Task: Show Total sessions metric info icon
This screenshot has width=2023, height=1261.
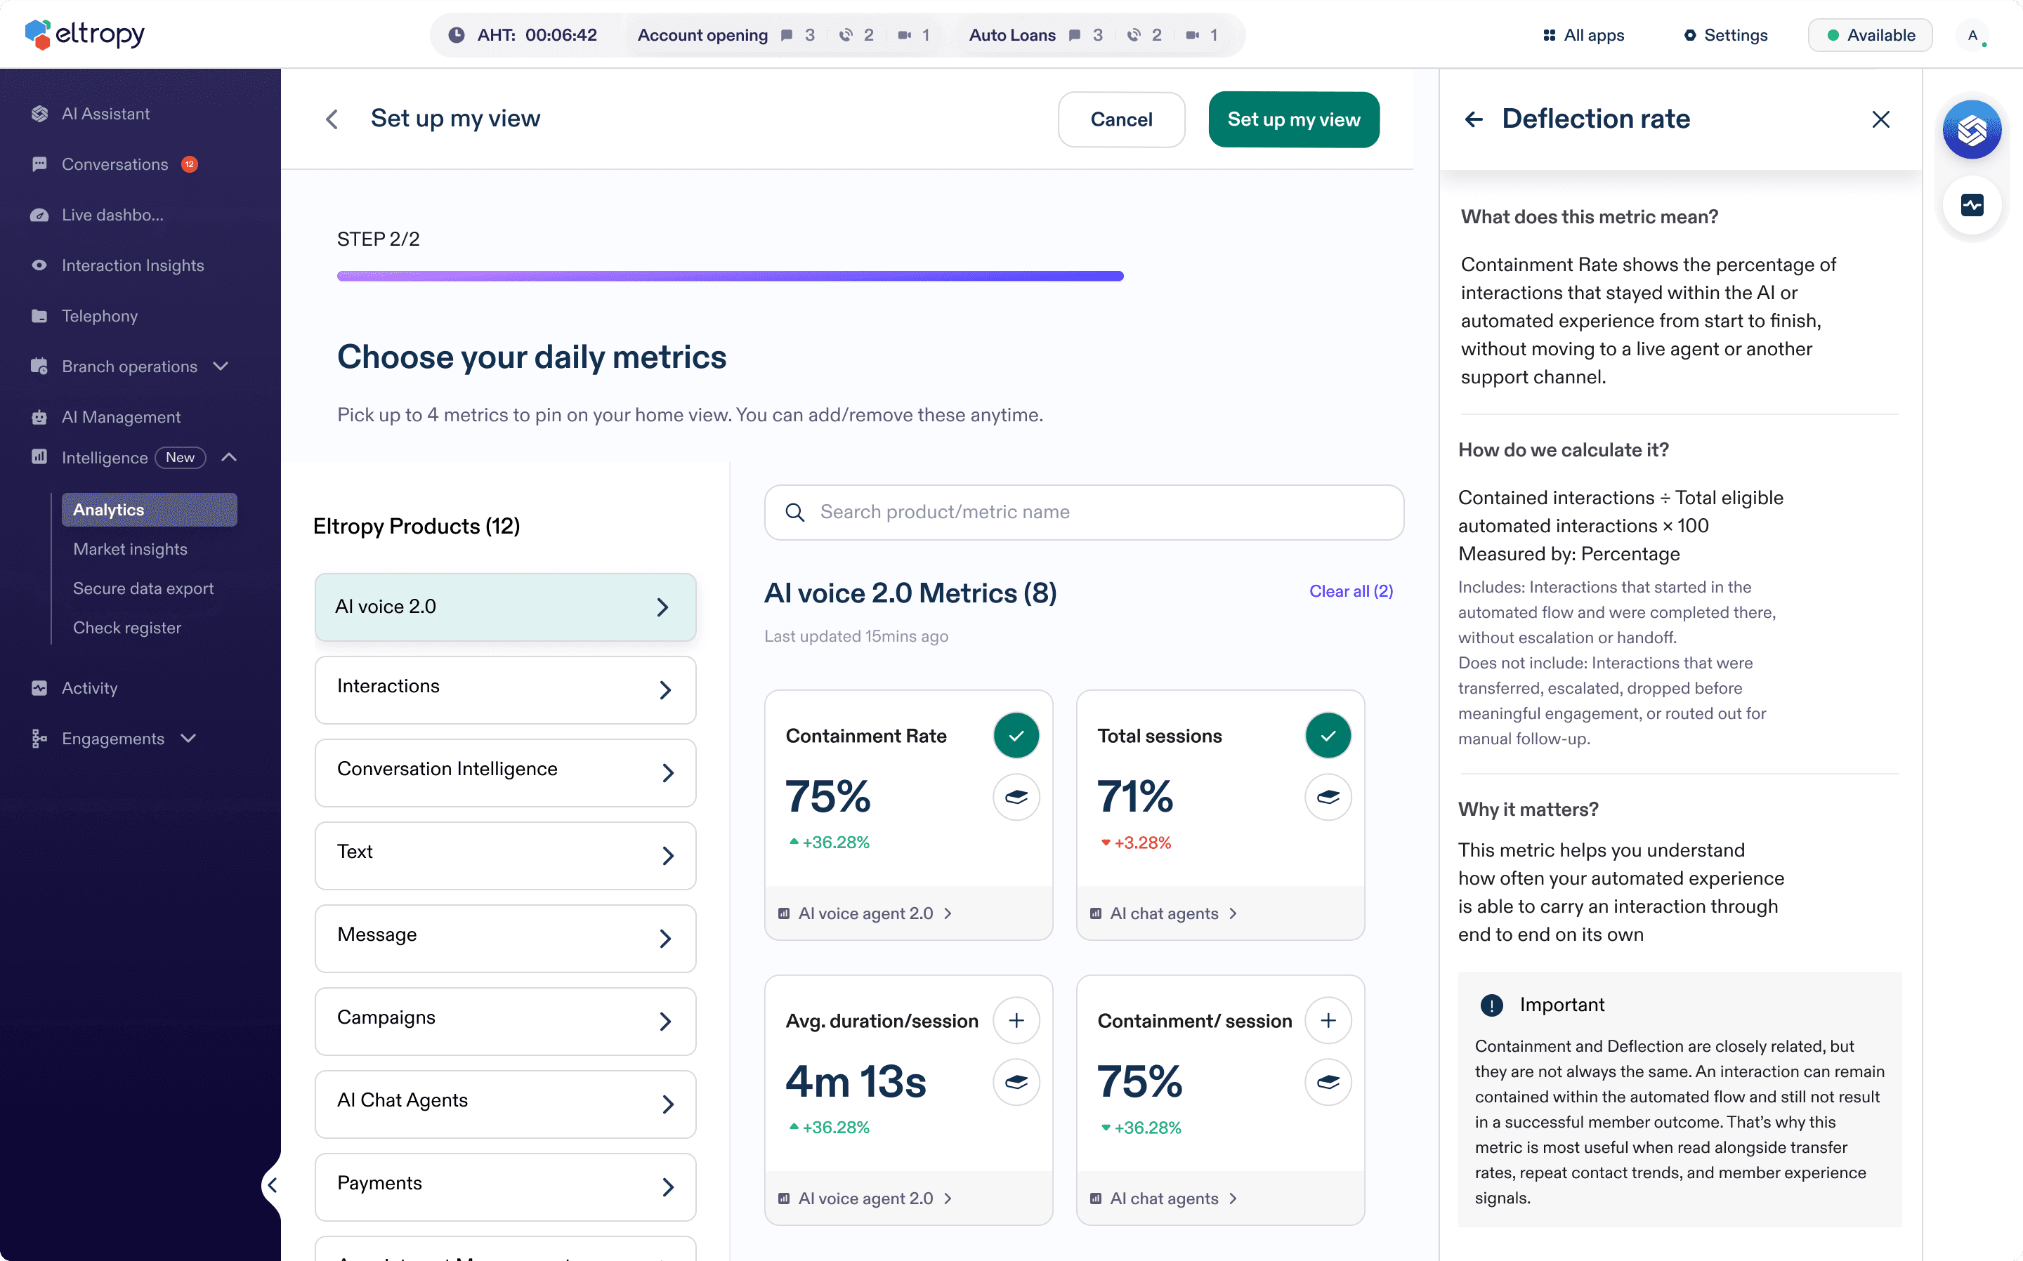Action: tap(1328, 798)
